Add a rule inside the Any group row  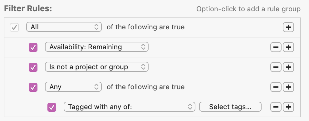(288, 87)
